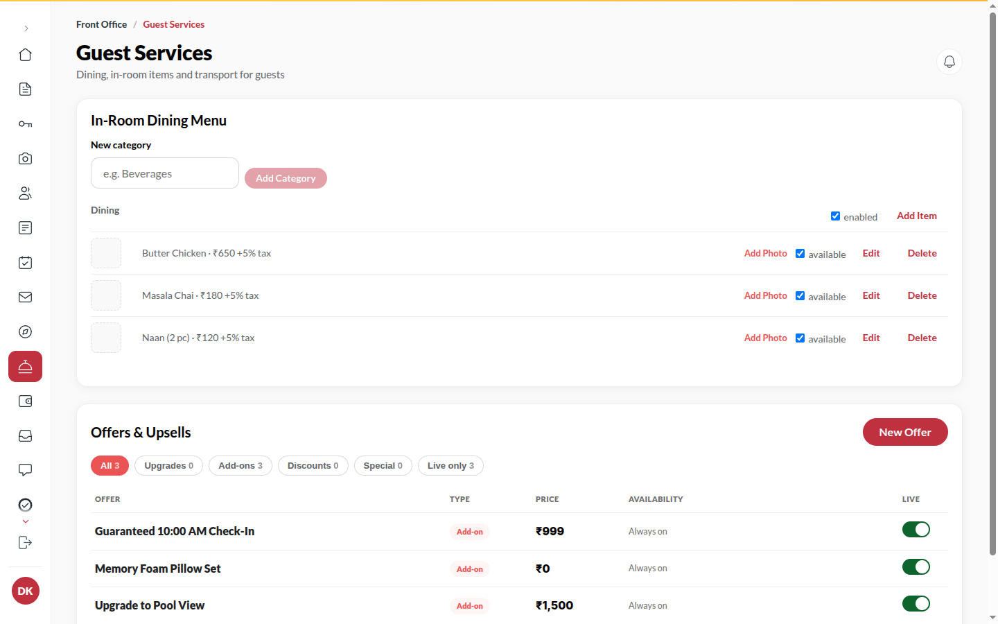Show Live only offers
The height and width of the screenshot is (624, 998).
pos(450,466)
